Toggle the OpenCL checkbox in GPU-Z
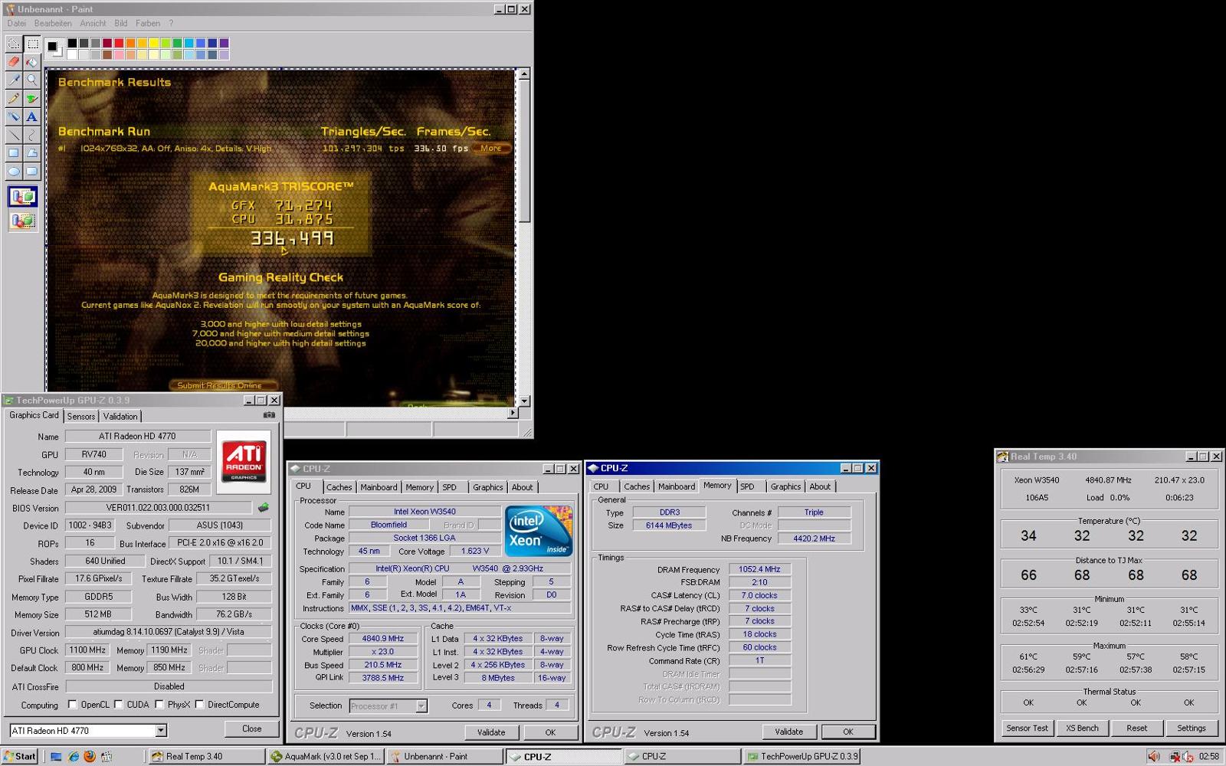The height and width of the screenshot is (766, 1226). [x=73, y=705]
